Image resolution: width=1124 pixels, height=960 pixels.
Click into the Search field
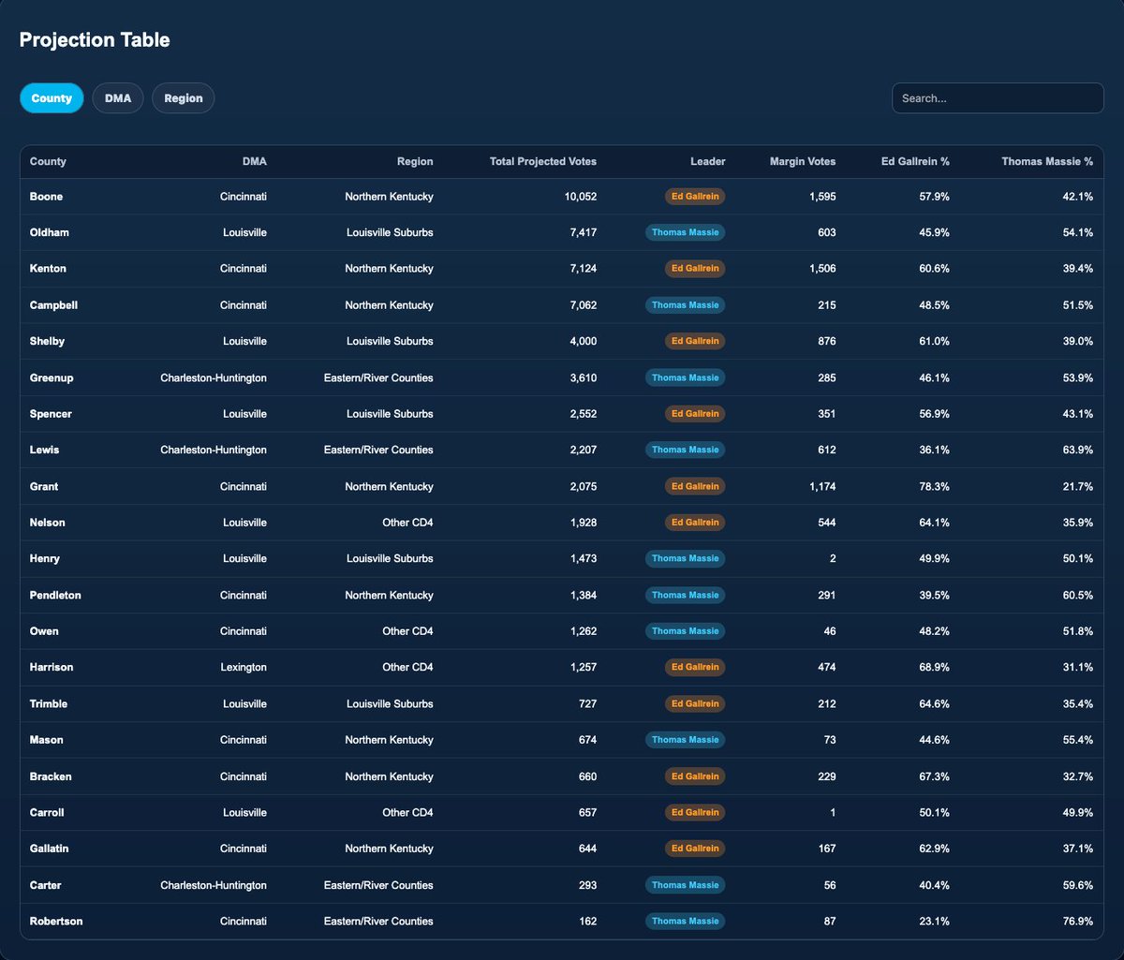[998, 98]
